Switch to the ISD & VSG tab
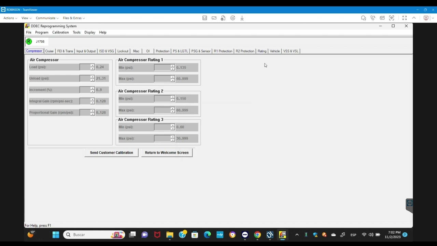 tap(107, 51)
